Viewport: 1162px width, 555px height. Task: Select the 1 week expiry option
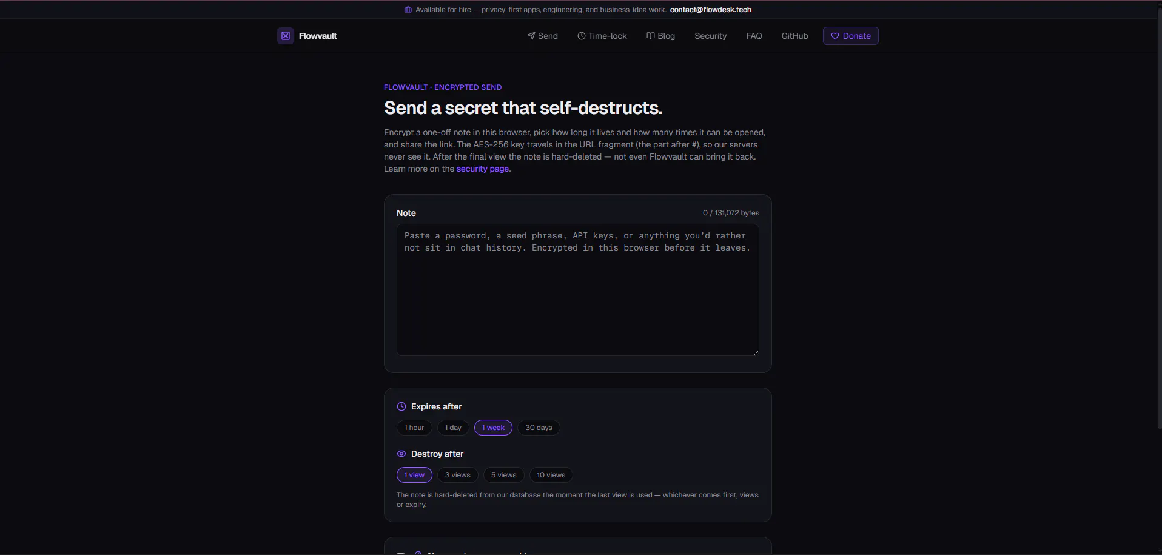pyautogui.click(x=493, y=428)
